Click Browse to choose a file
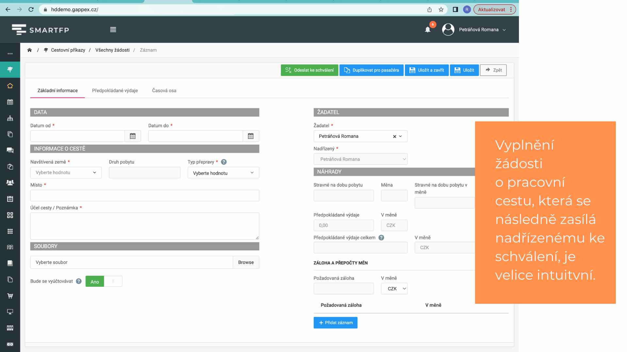 (246, 262)
